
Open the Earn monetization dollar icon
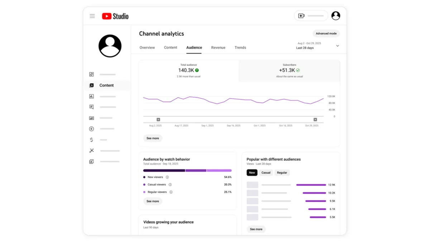pos(91,140)
